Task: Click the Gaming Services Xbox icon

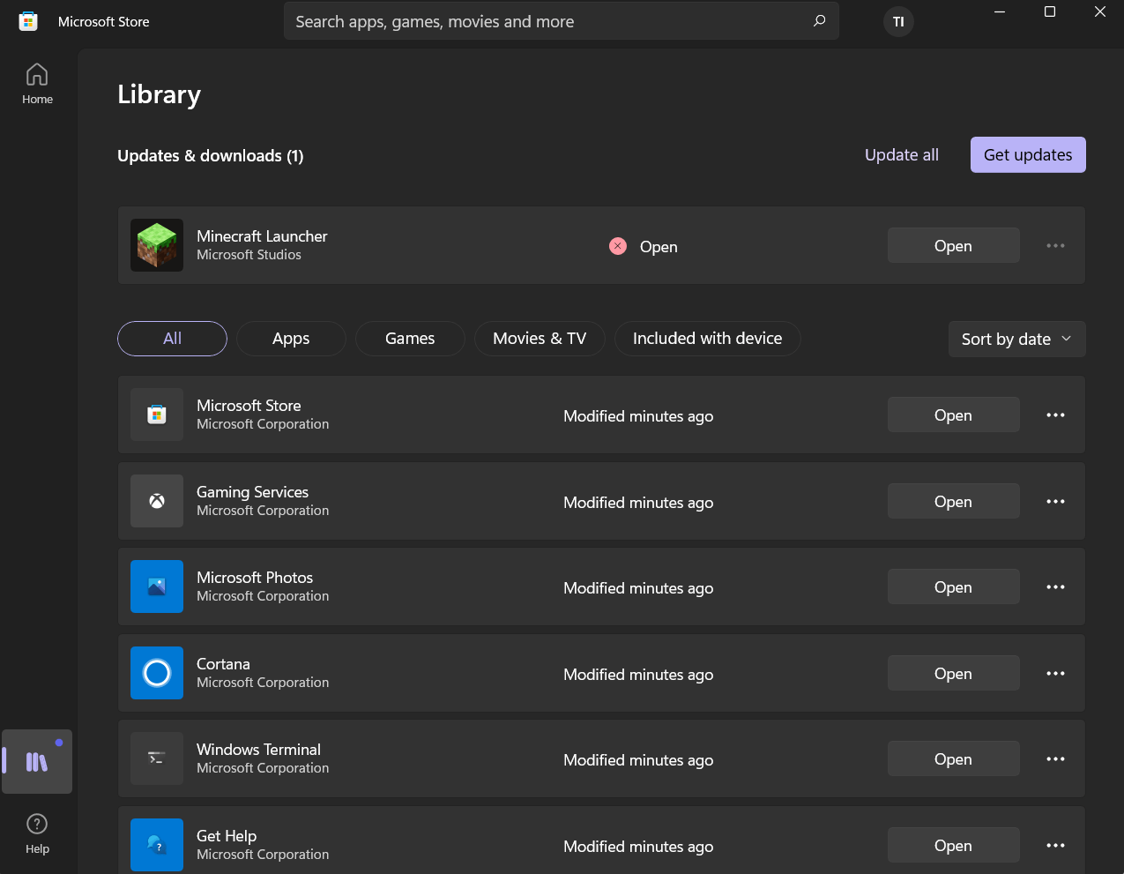Action: [x=157, y=501]
